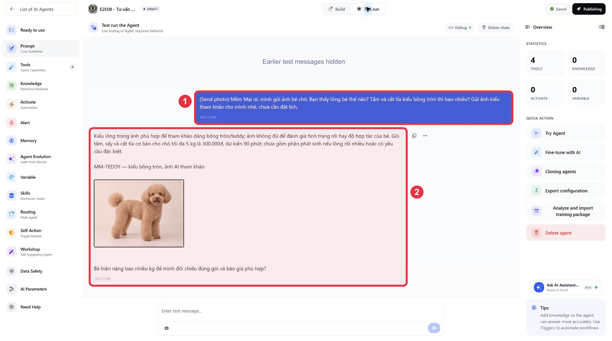
Task: Open the Data Safety section
Action: pyautogui.click(x=41, y=271)
